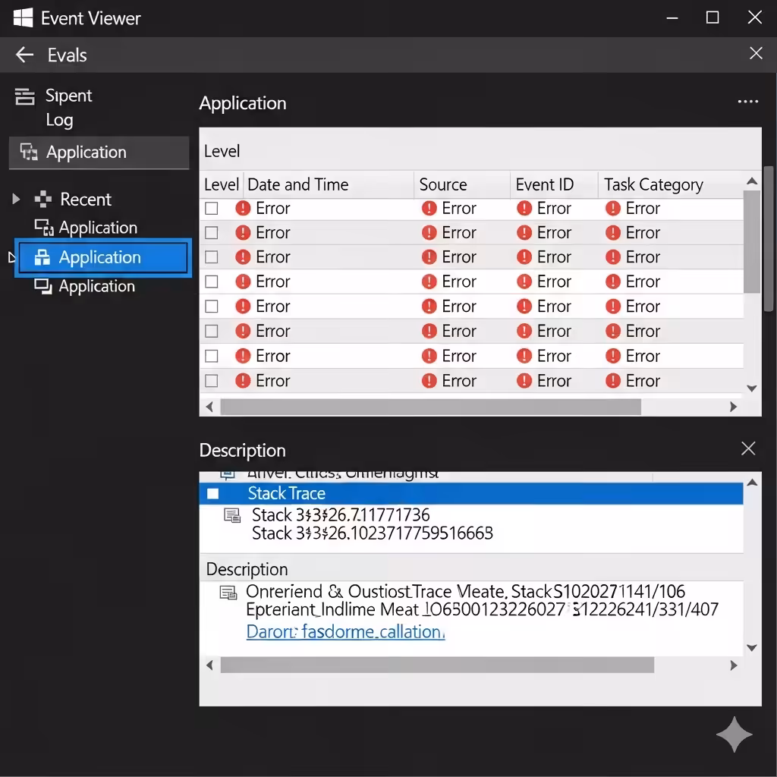Tick the checkbox in the eighth Error row
The image size is (777, 777).
click(x=212, y=381)
